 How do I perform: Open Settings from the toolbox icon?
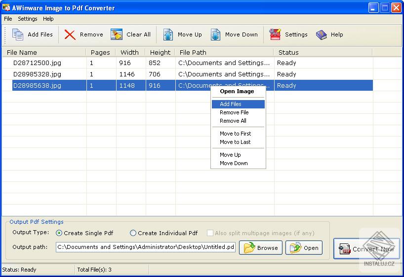tap(275, 35)
